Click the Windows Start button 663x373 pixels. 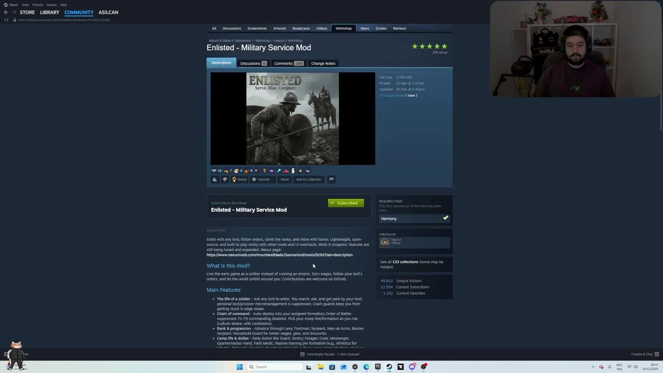(x=240, y=367)
